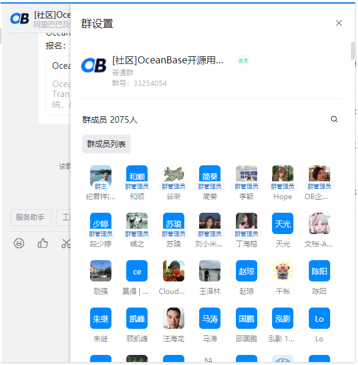
Task: Open the group member list button
Action: coord(106,144)
